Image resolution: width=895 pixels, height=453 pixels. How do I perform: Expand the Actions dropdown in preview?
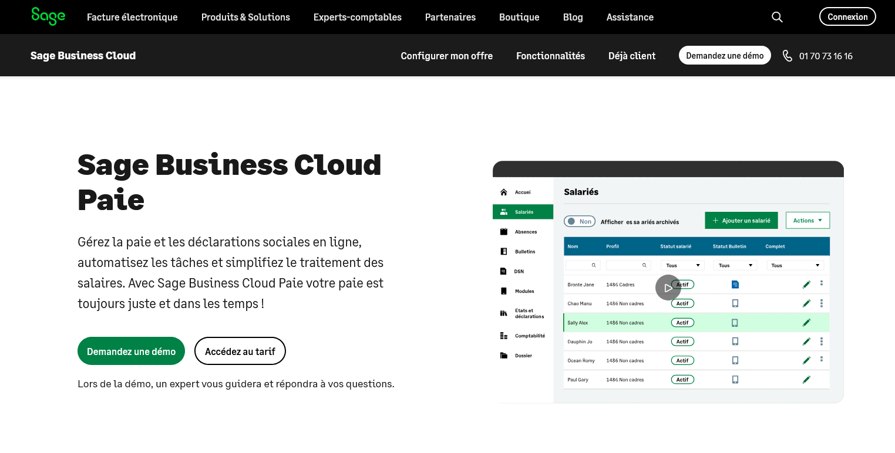(x=807, y=221)
